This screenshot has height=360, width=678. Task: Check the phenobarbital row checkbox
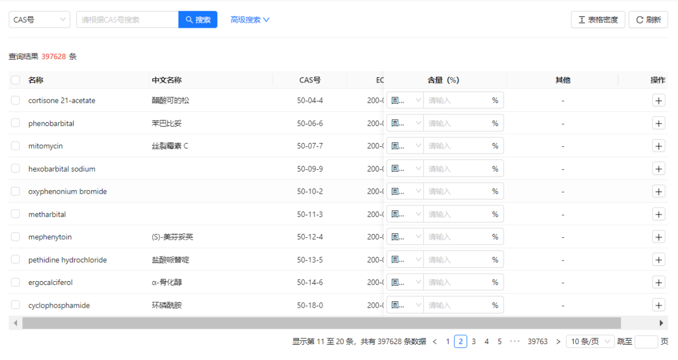click(x=15, y=123)
